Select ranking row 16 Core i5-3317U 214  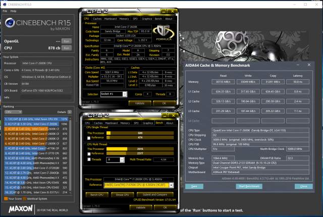click(x=36, y=192)
